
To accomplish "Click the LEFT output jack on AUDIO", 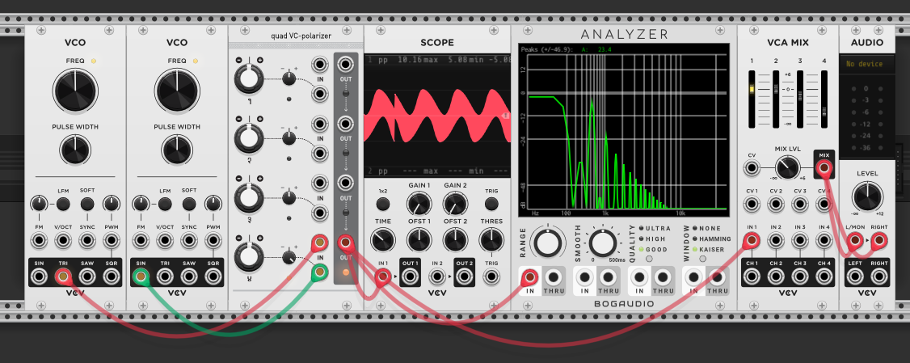I will (x=855, y=276).
